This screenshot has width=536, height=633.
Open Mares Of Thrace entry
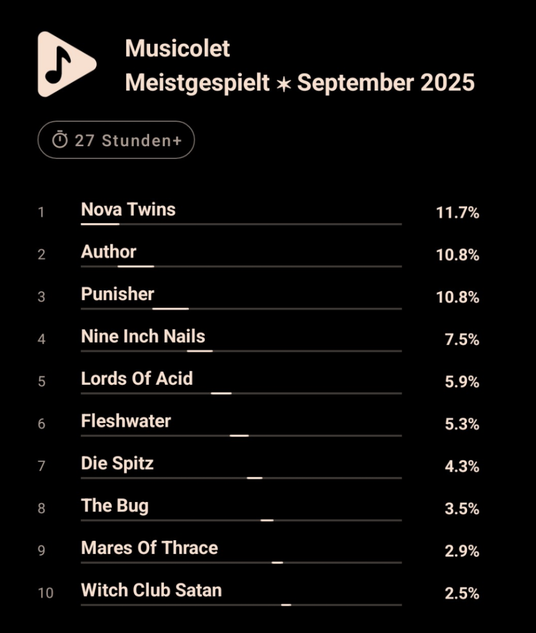click(150, 548)
